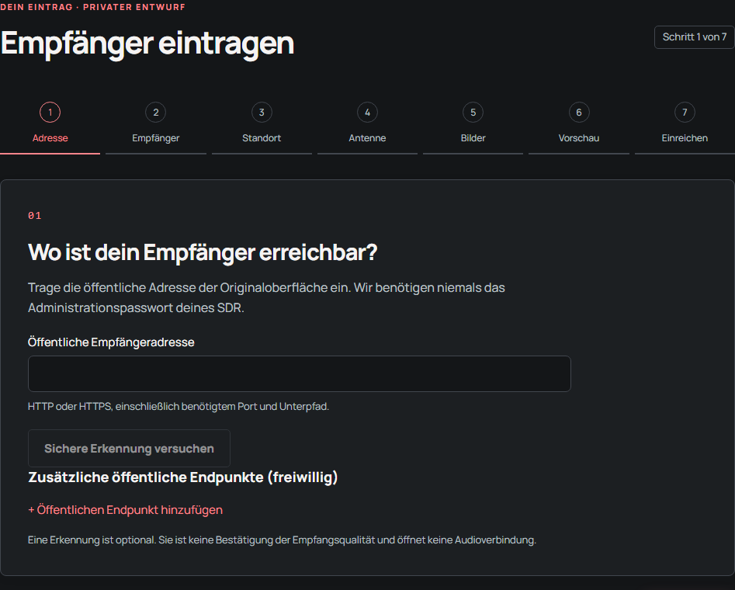Click heading 'Zusätzliche öffentliche Endpunkte (freiwillig)'

tap(183, 477)
